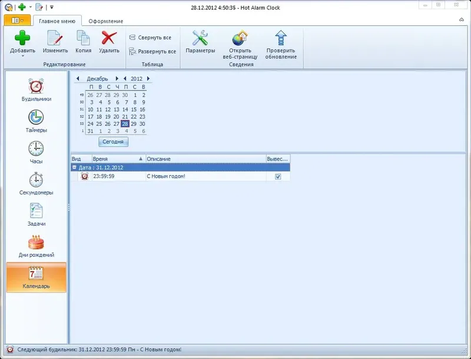Click the red Удалить delete icon
The width and height of the screenshot is (471, 359).
coord(109,38)
